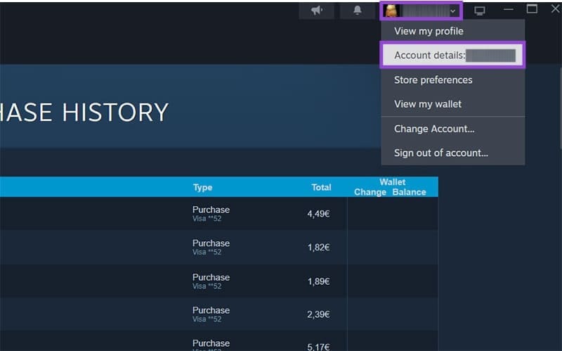Minimize the Steam window

[x=508, y=9]
